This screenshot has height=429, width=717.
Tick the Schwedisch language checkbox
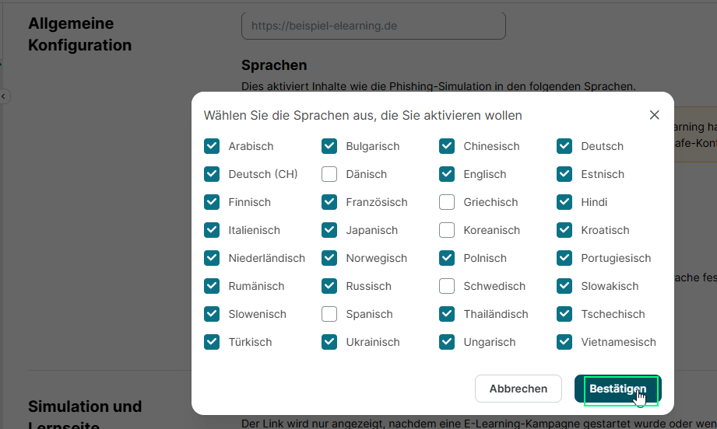tap(447, 286)
